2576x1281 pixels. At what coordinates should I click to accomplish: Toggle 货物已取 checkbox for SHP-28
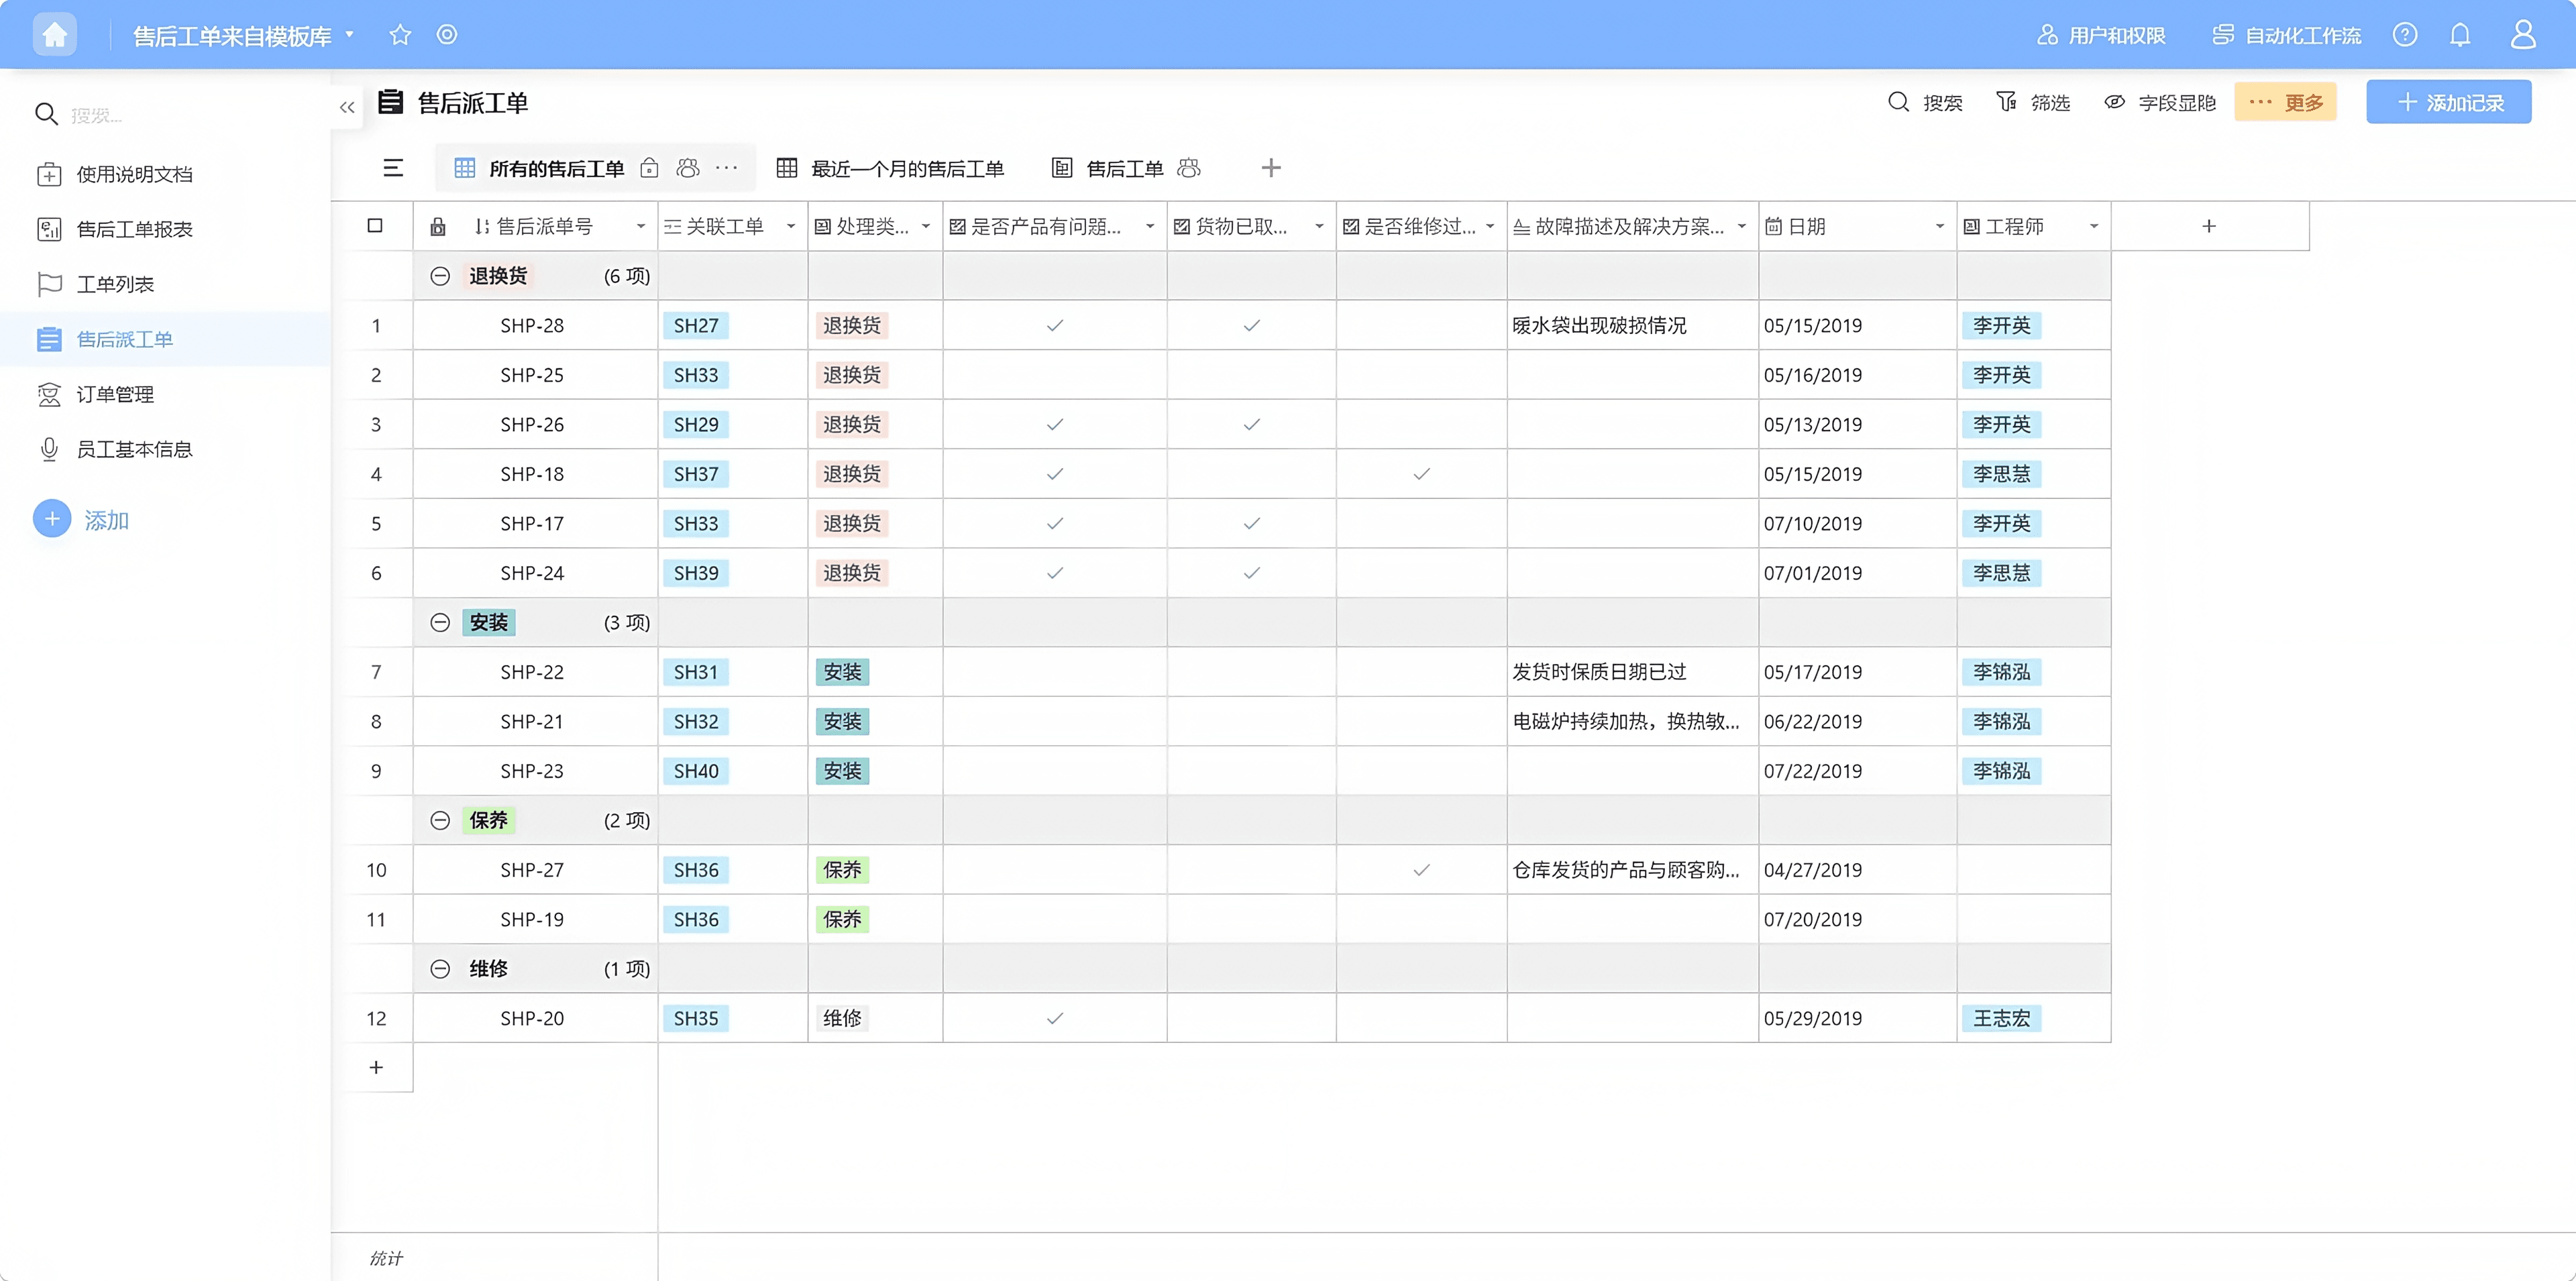[x=1251, y=325]
